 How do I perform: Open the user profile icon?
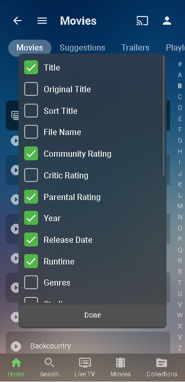[167, 21]
